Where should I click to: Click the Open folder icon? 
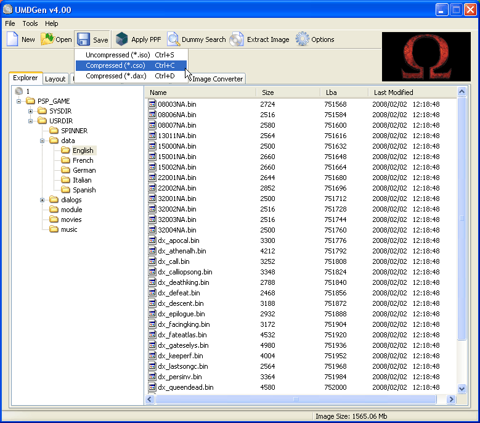click(47, 39)
